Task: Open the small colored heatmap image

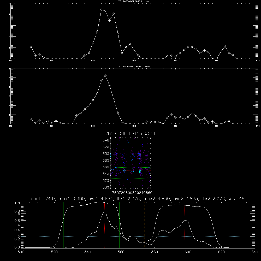Action: click(x=130, y=163)
